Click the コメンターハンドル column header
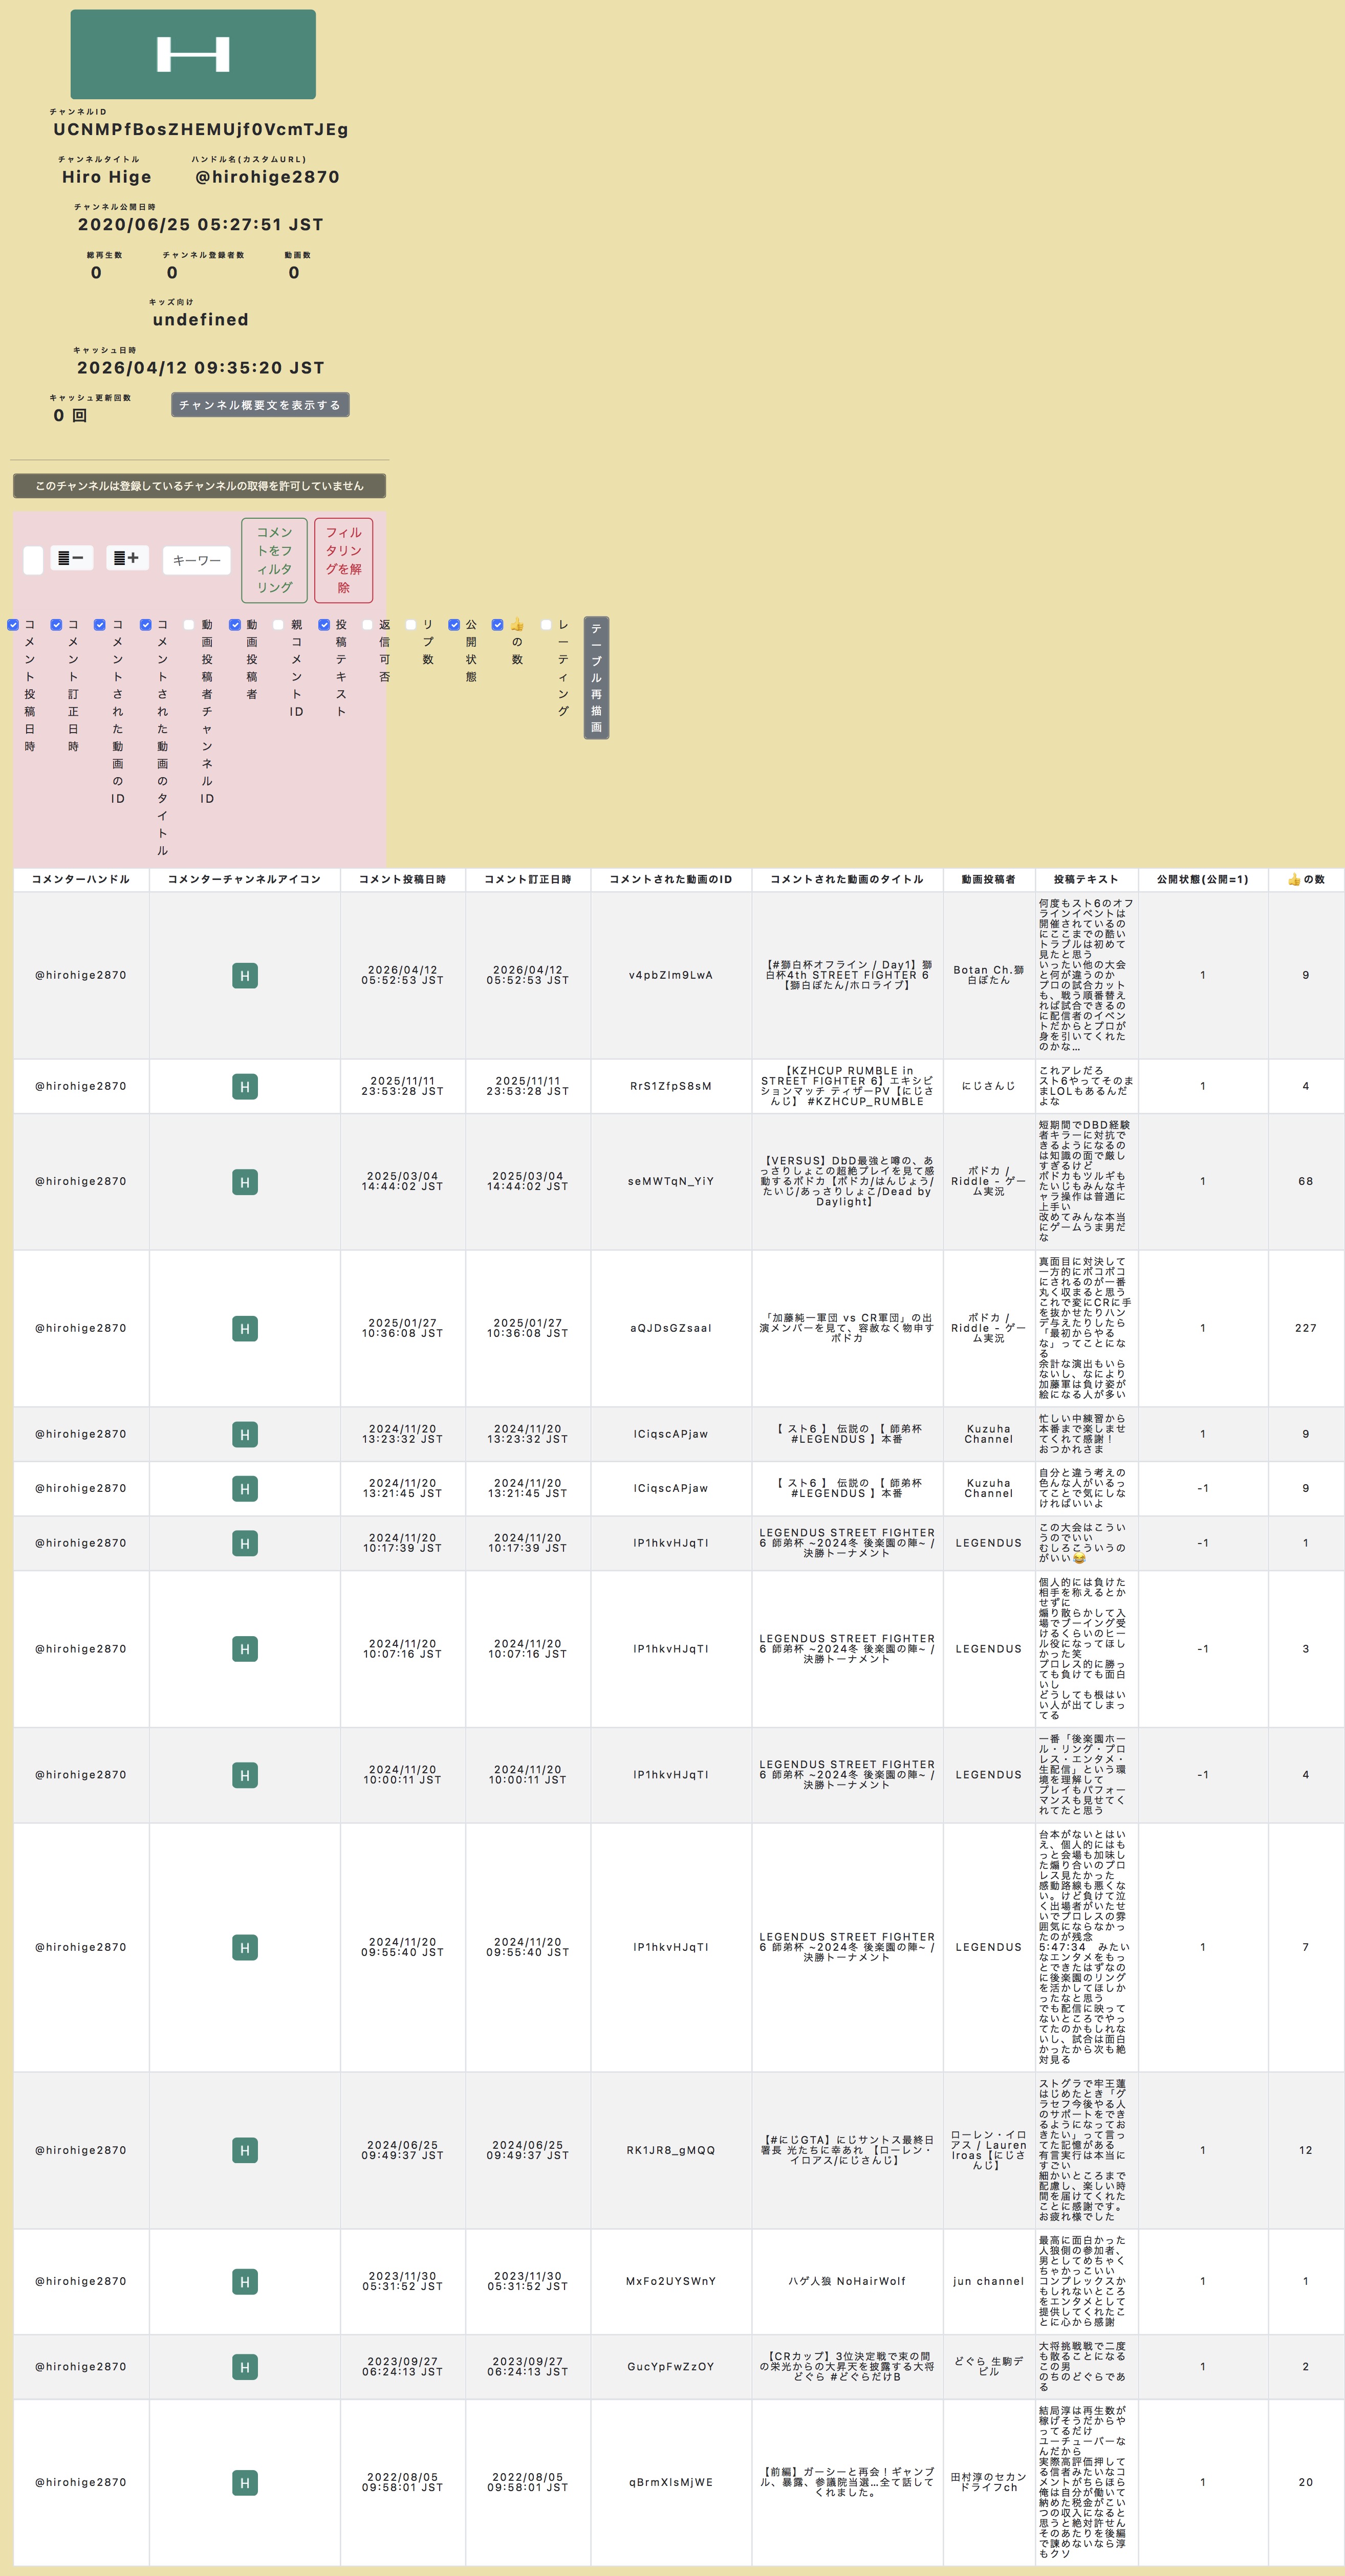 pyautogui.click(x=81, y=880)
